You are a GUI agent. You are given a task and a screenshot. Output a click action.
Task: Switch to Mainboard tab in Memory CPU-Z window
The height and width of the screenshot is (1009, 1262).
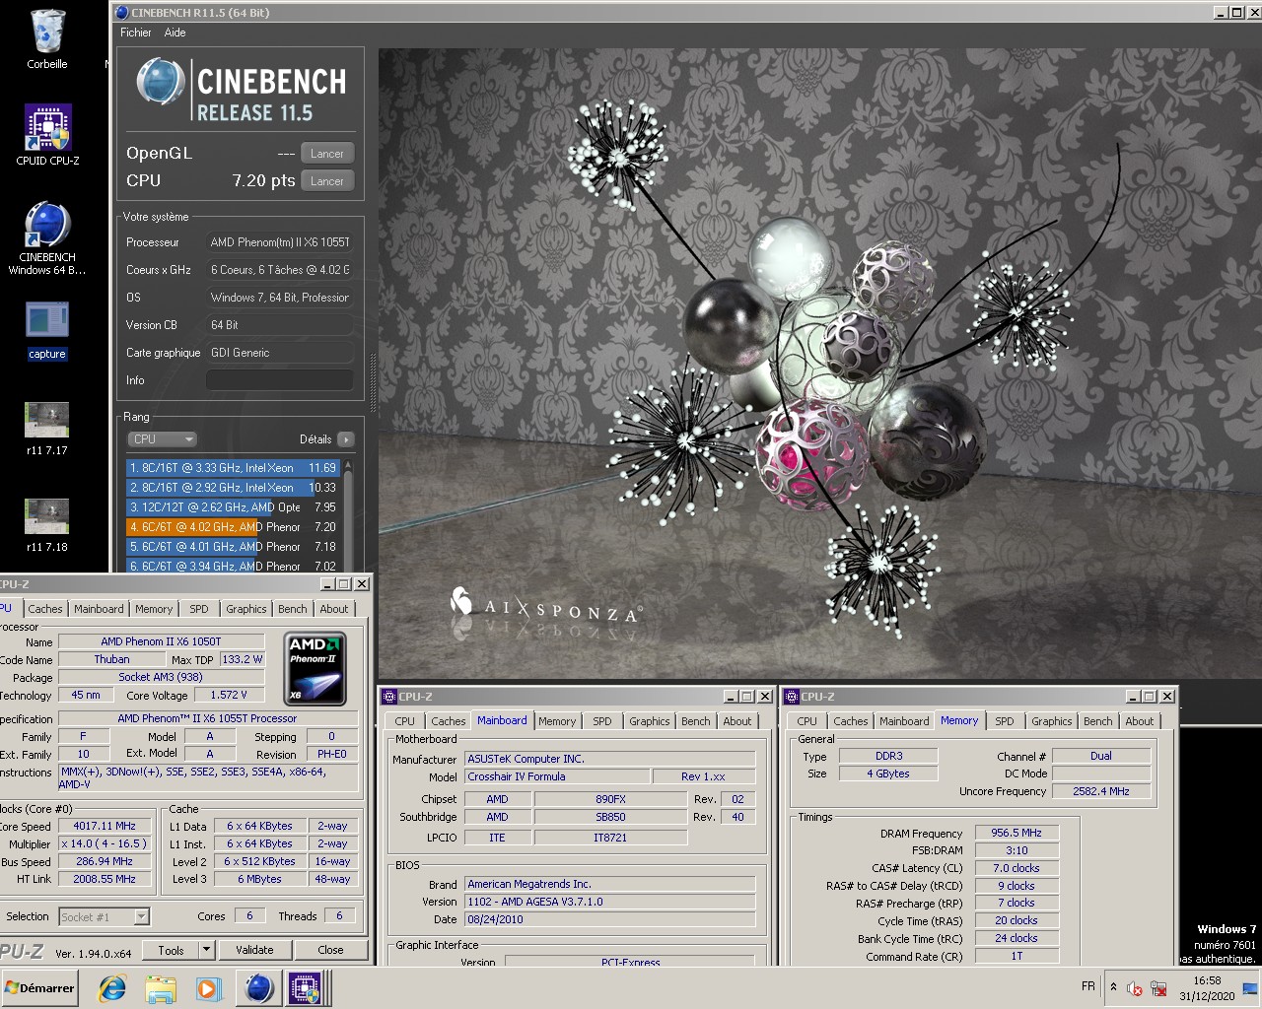pos(904,721)
